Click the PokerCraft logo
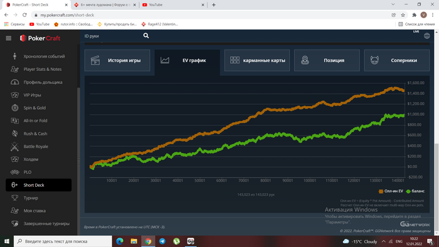This screenshot has height=247, width=439. 40,38
